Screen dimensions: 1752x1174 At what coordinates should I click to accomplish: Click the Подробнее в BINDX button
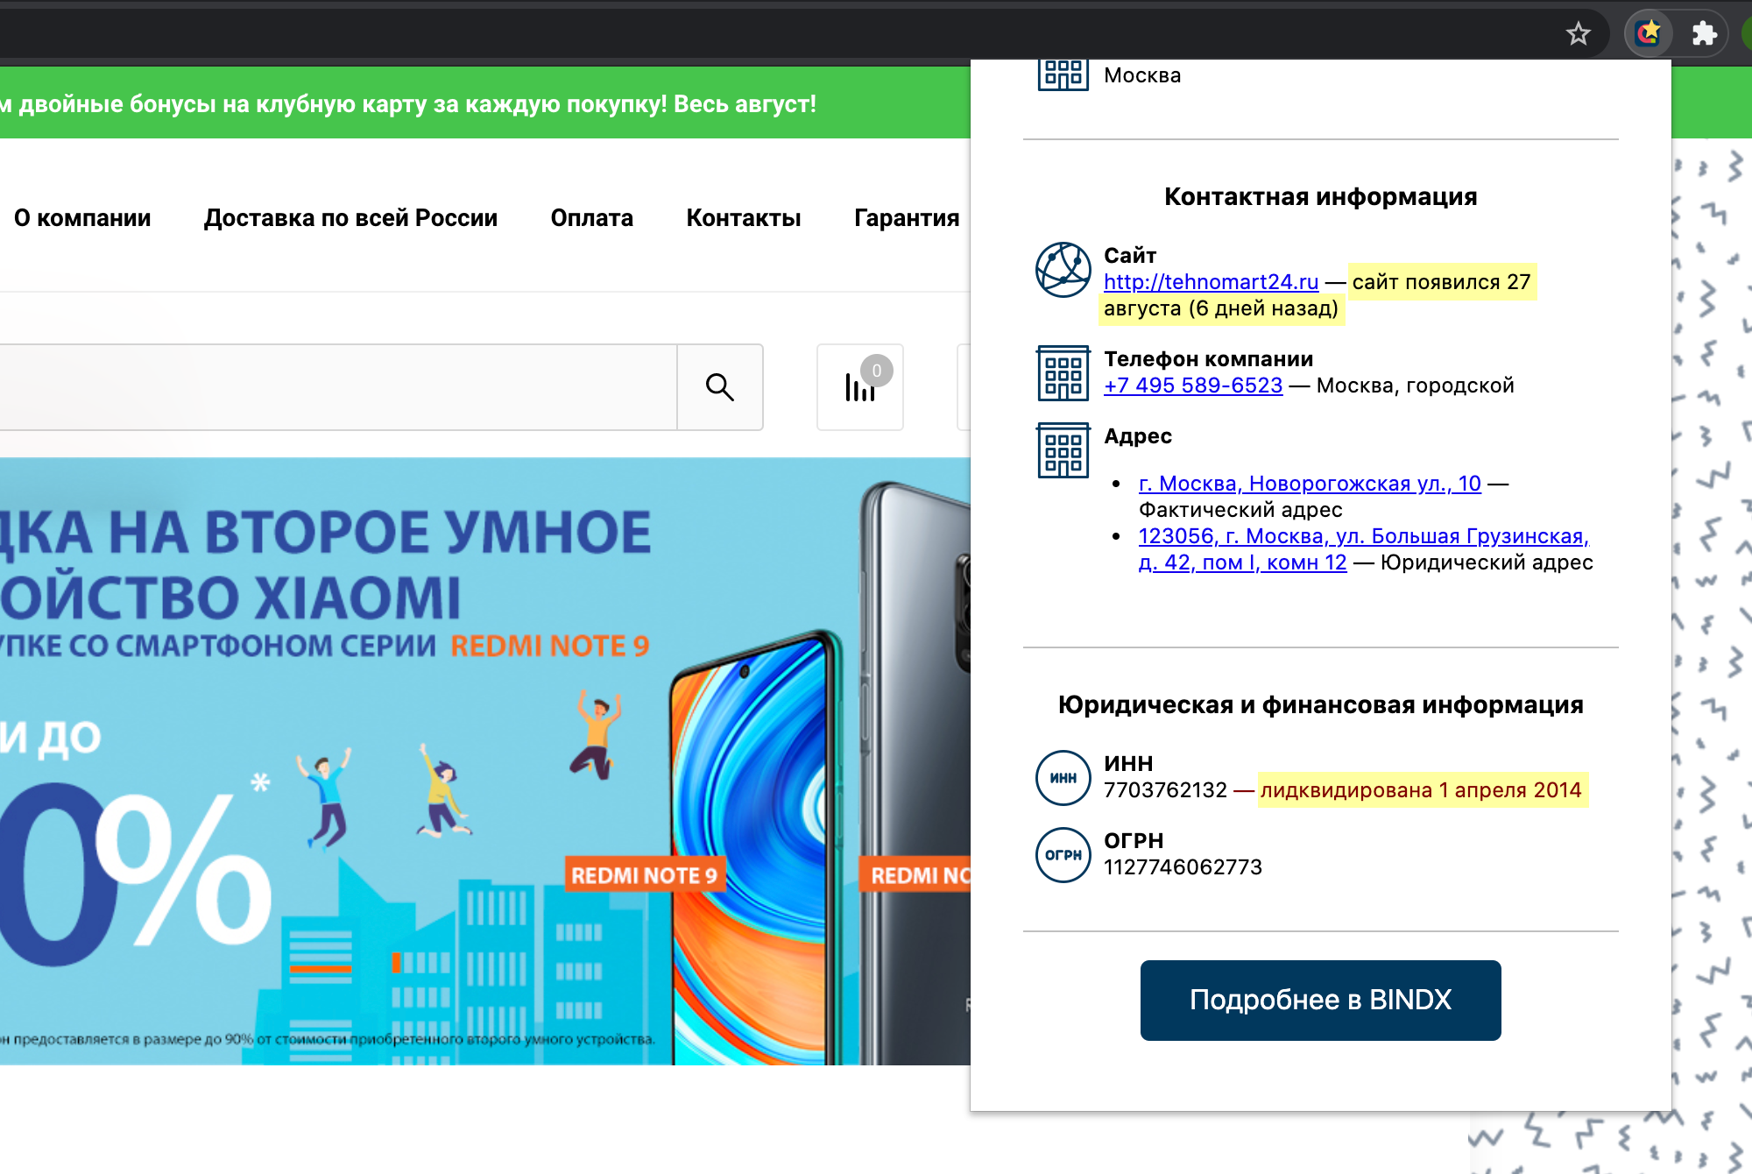(x=1320, y=1001)
